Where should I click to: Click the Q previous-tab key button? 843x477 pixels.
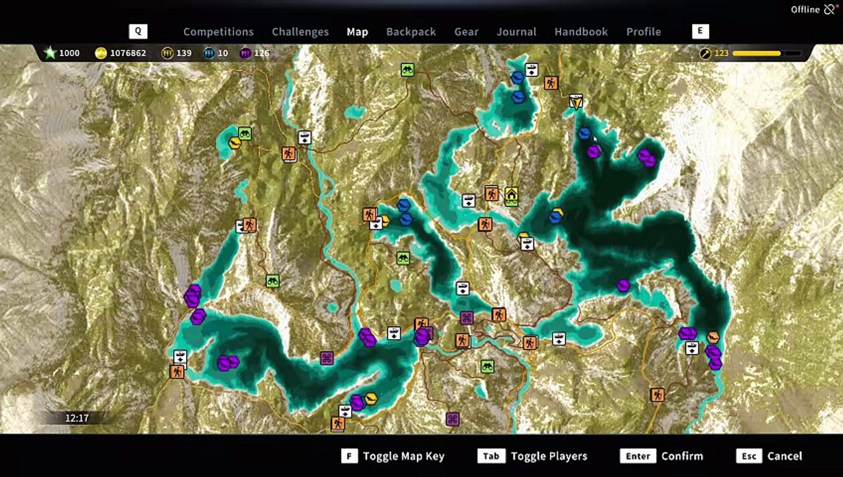(x=138, y=31)
